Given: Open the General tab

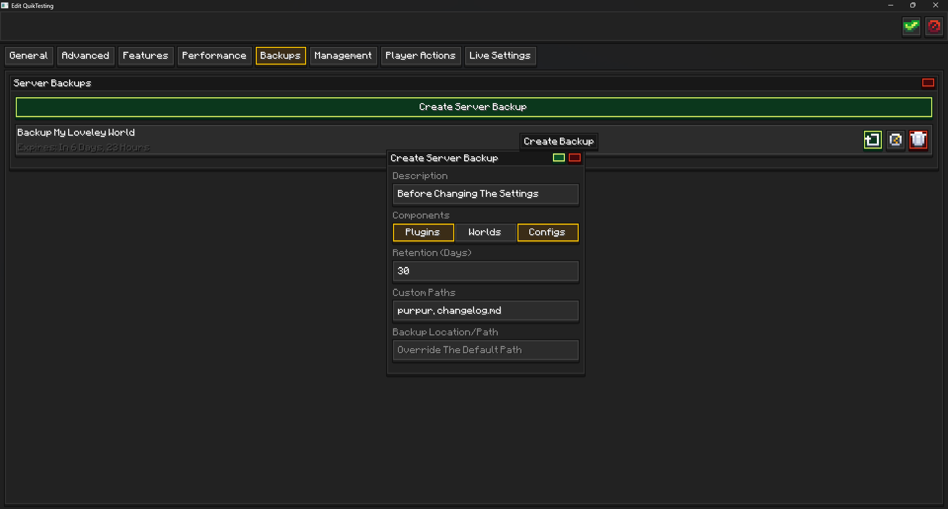Looking at the screenshot, I should [29, 56].
